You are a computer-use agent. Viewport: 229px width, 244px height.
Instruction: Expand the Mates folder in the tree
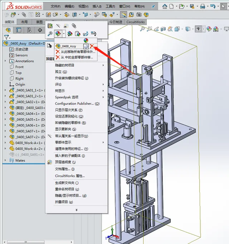(5, 160)
